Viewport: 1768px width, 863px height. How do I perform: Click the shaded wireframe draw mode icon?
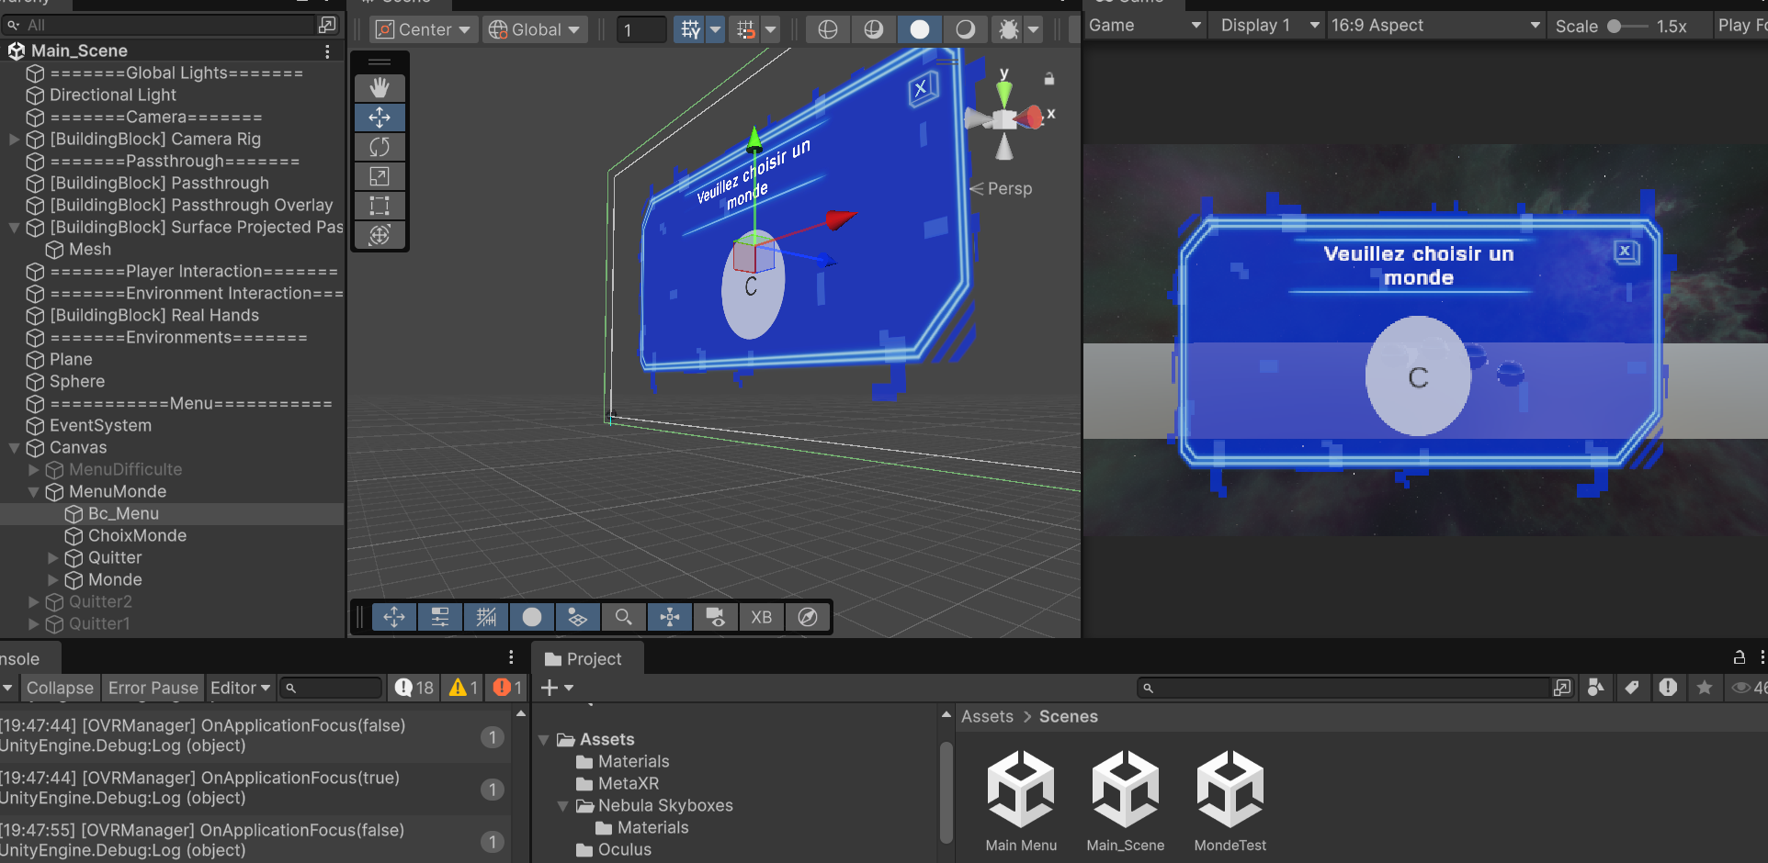tap(874, 29)
